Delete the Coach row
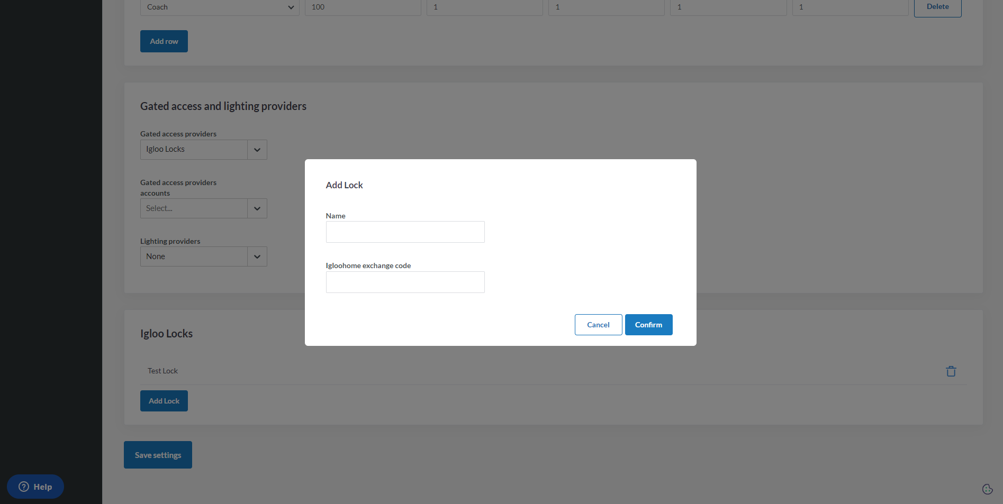The width and height of the screenshot is (1003, 504). [937, 7]
